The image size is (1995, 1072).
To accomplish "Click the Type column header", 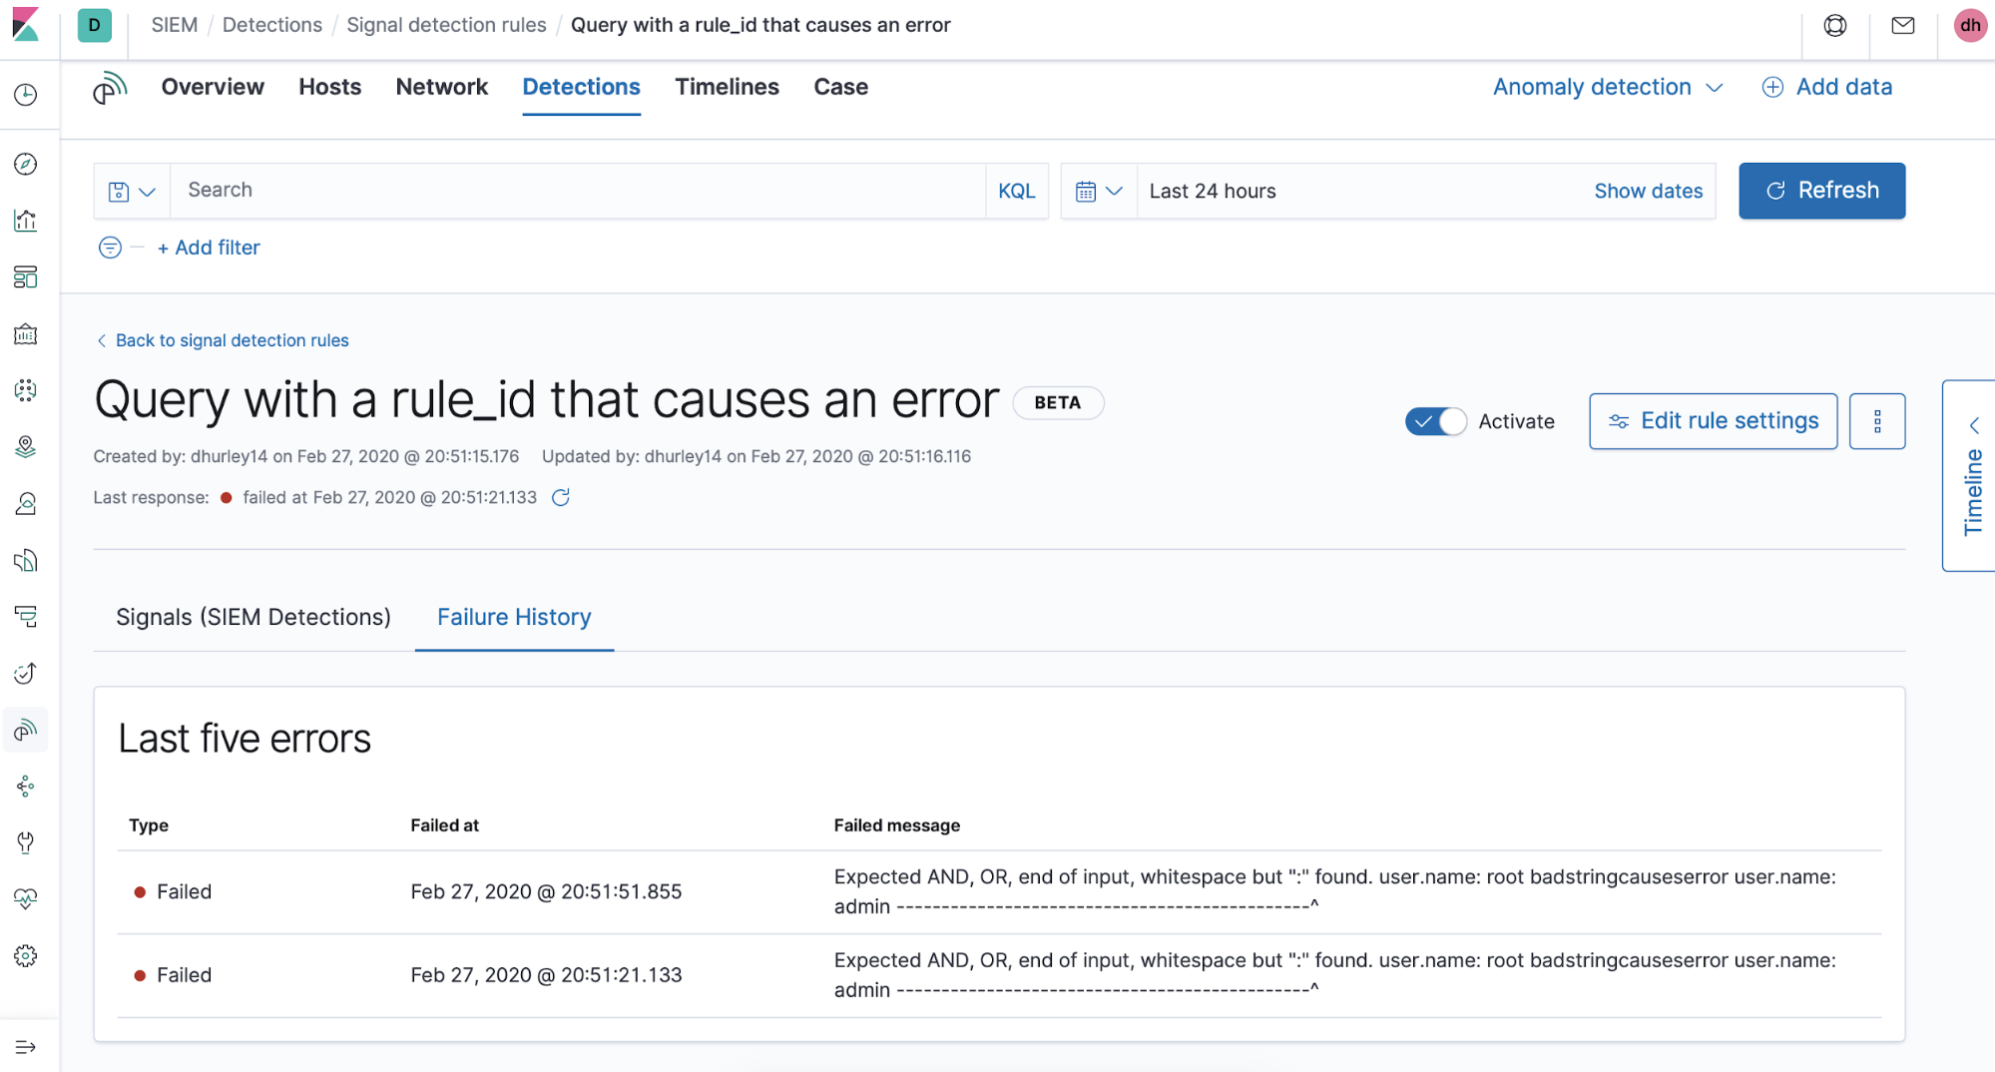I will [149, 825].
